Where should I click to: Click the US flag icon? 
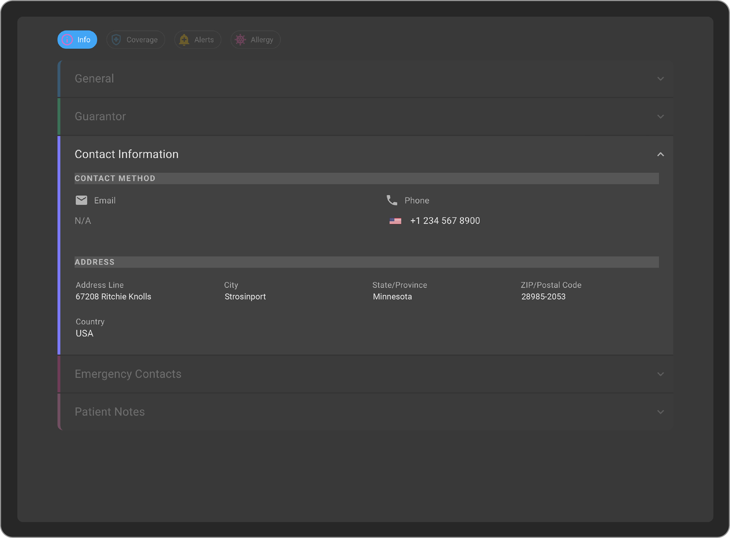(x=395, y=221)
